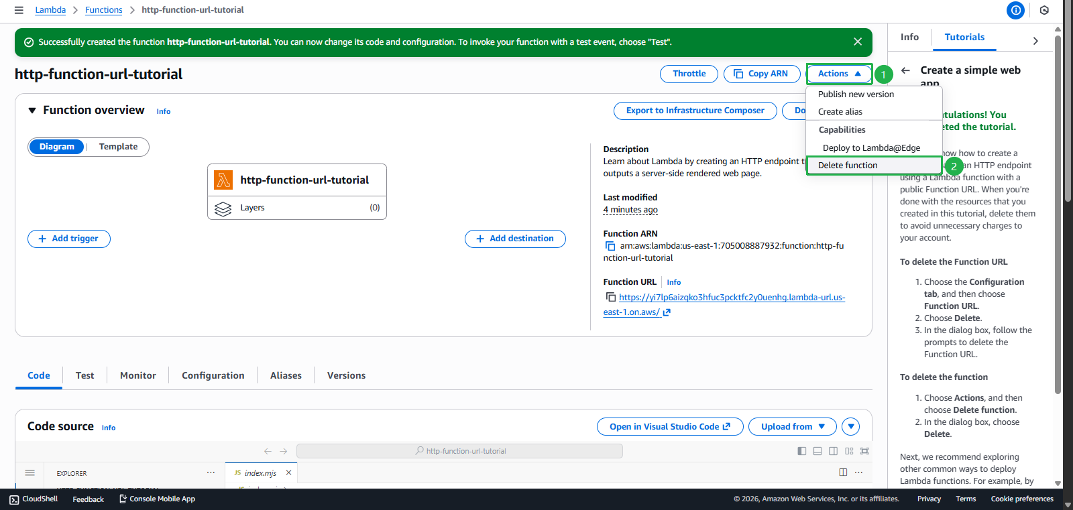This screenshot has height=510, width=1073.
Task: Dismiss the green success notification banner
Action: tap(857, 42)
